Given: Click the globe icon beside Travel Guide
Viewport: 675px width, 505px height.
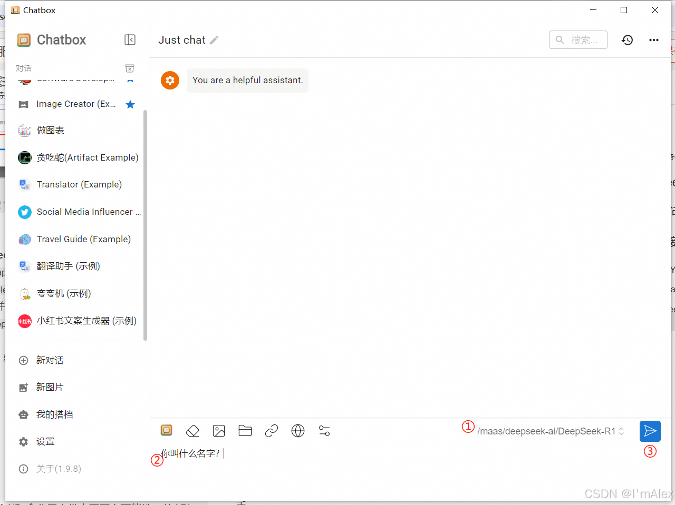Looking at the screenshot, I should coord(25,240).
